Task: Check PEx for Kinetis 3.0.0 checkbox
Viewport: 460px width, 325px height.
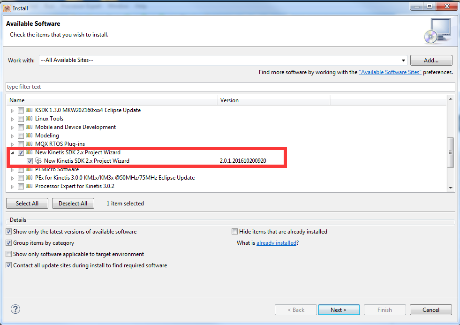Action: (21, 178)
